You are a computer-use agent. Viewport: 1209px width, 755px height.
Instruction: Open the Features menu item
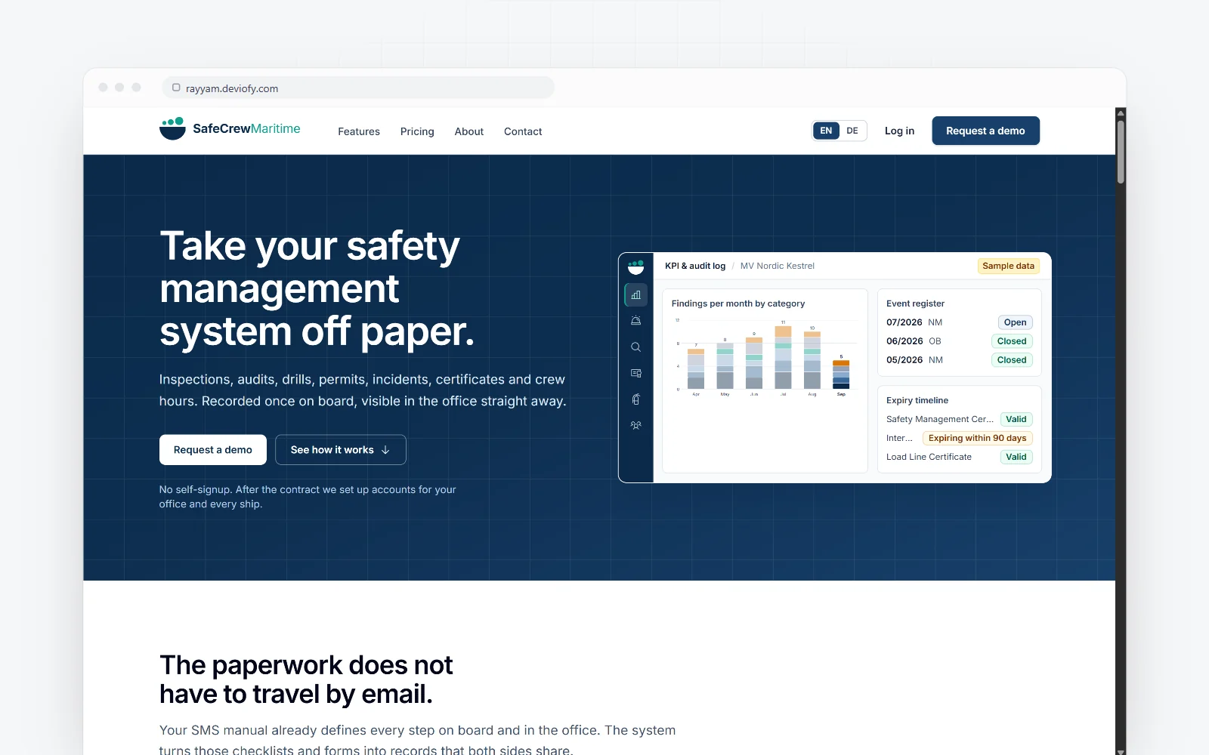[x=359, y=131]
